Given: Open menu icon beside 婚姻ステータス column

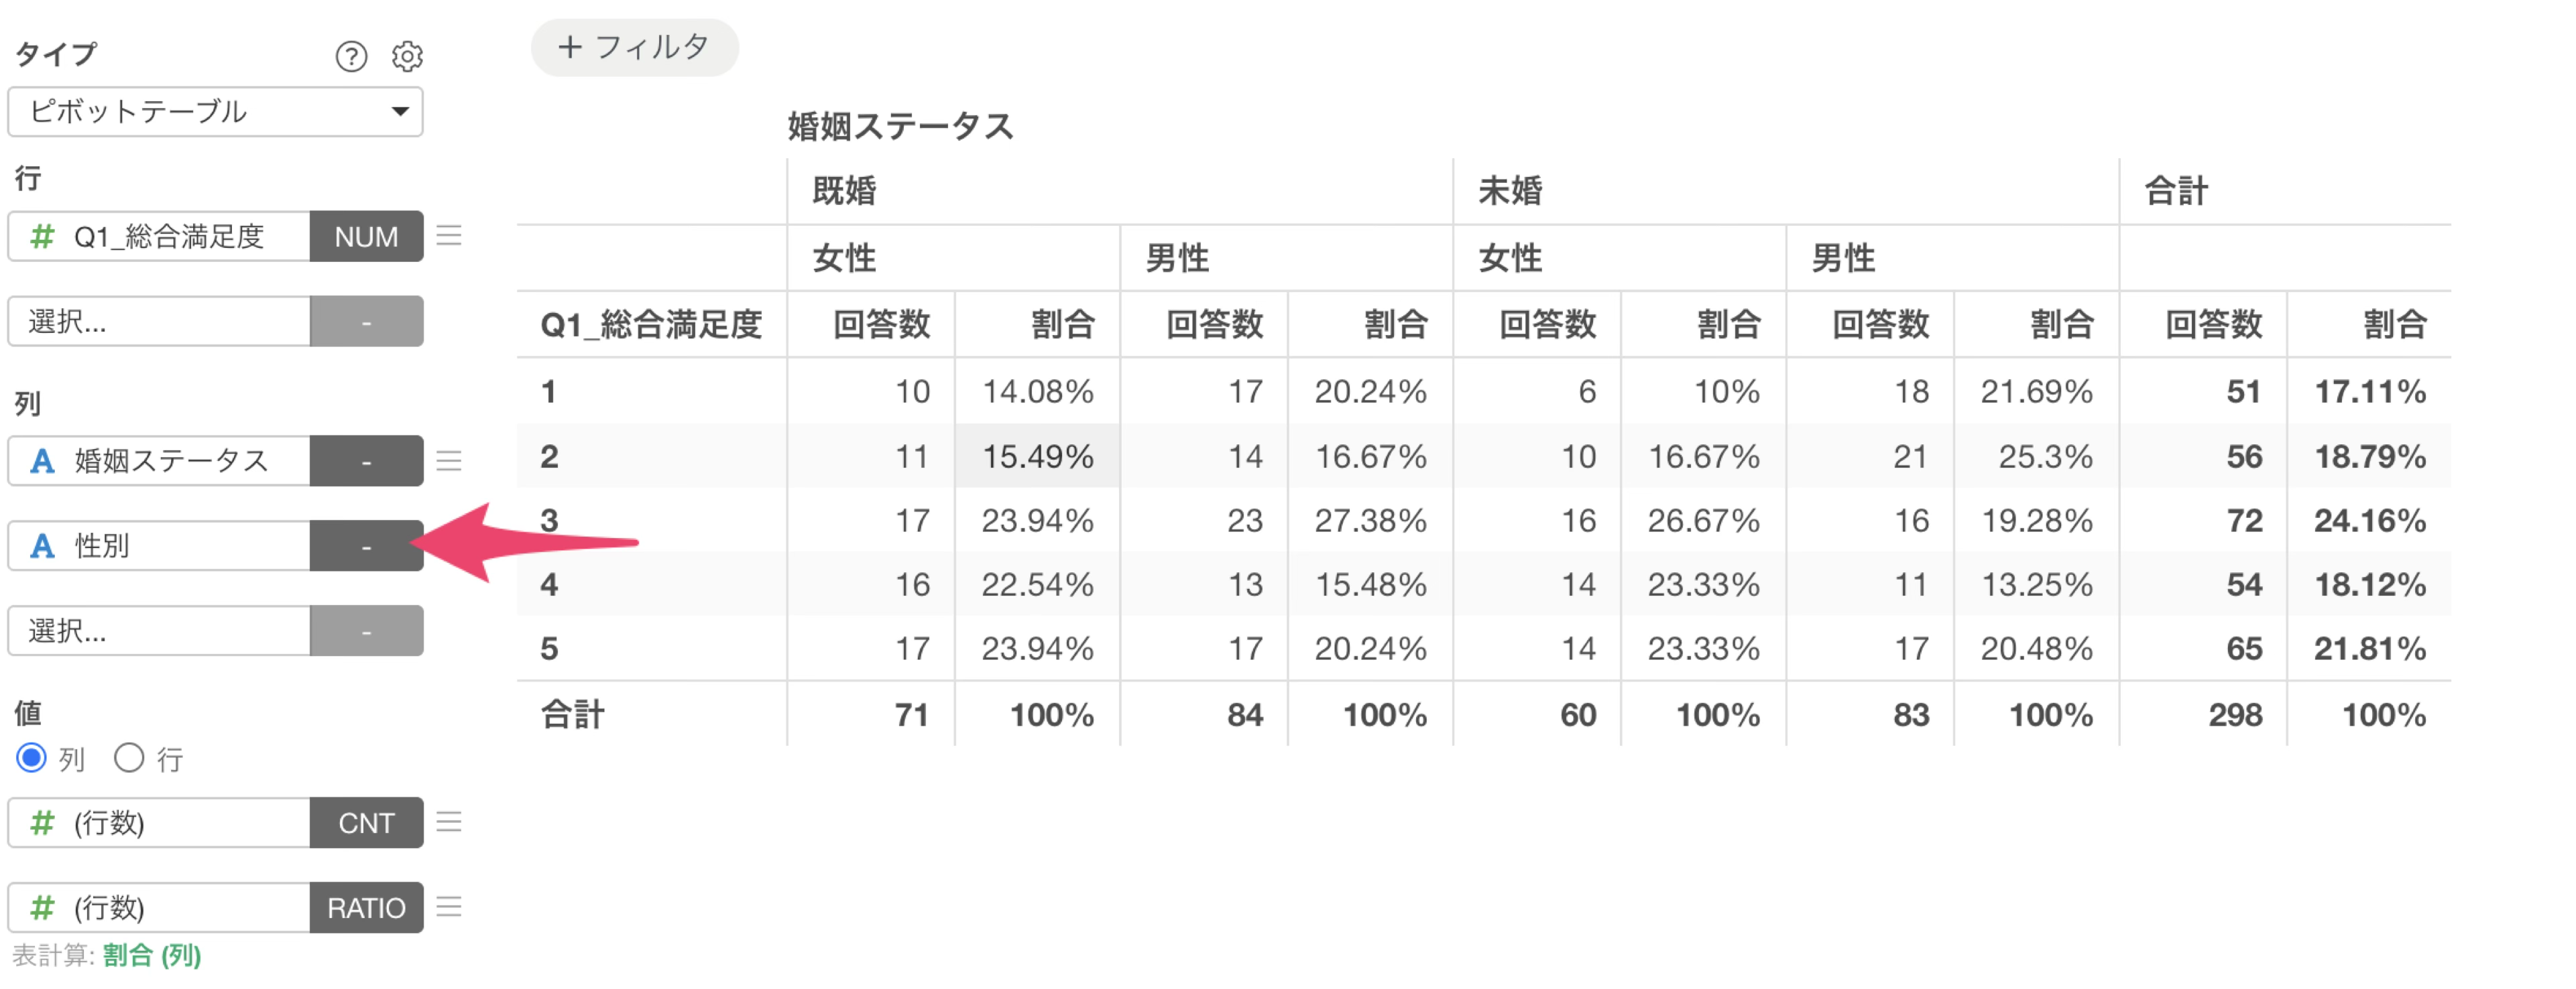Looking at the screenshot, I should [449, 460].
